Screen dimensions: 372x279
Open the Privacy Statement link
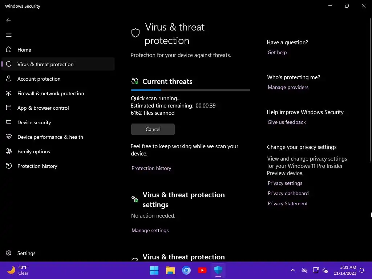(x=288, y=203)
